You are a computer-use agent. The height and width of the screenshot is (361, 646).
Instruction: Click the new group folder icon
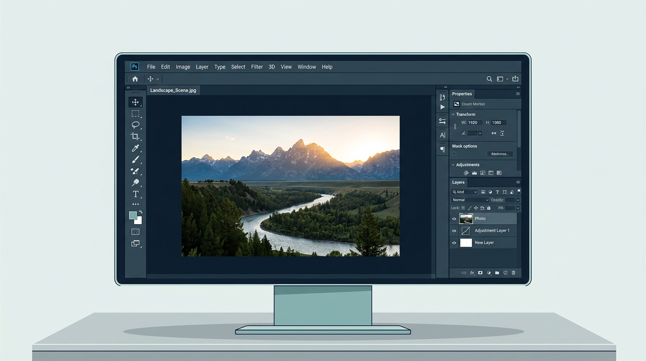point(497,273)
